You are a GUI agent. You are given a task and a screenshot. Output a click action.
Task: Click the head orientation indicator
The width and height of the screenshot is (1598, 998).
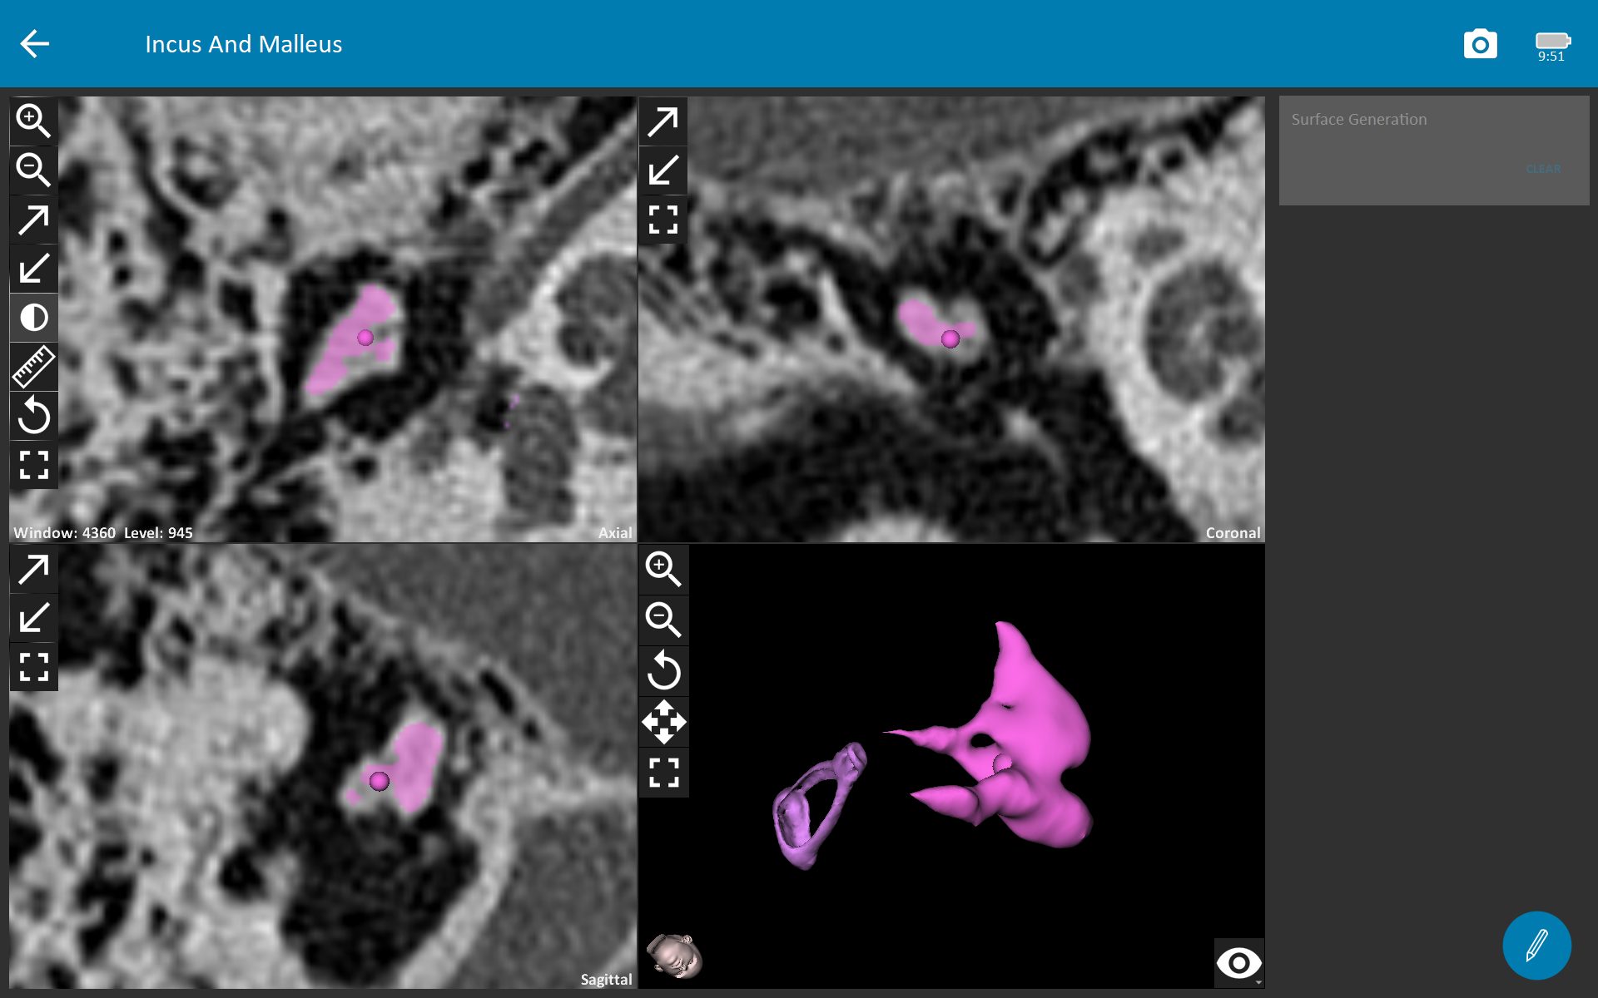(x=675, y=956)
